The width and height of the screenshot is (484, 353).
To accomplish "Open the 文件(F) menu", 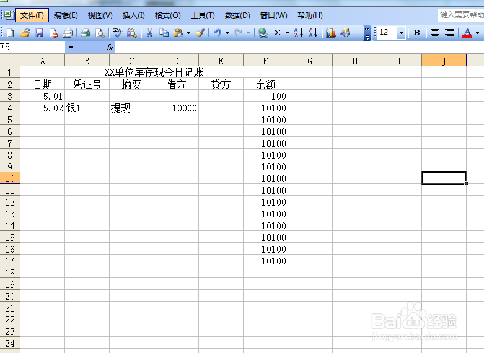I will (x=32, y=15).
